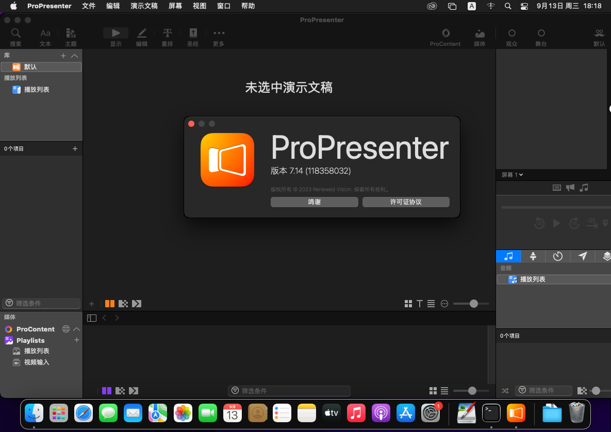Image resolution: width=611 pixels, height=432 pixels.
Task: Open the 重排 reflow editor
Action: (167, 37)
